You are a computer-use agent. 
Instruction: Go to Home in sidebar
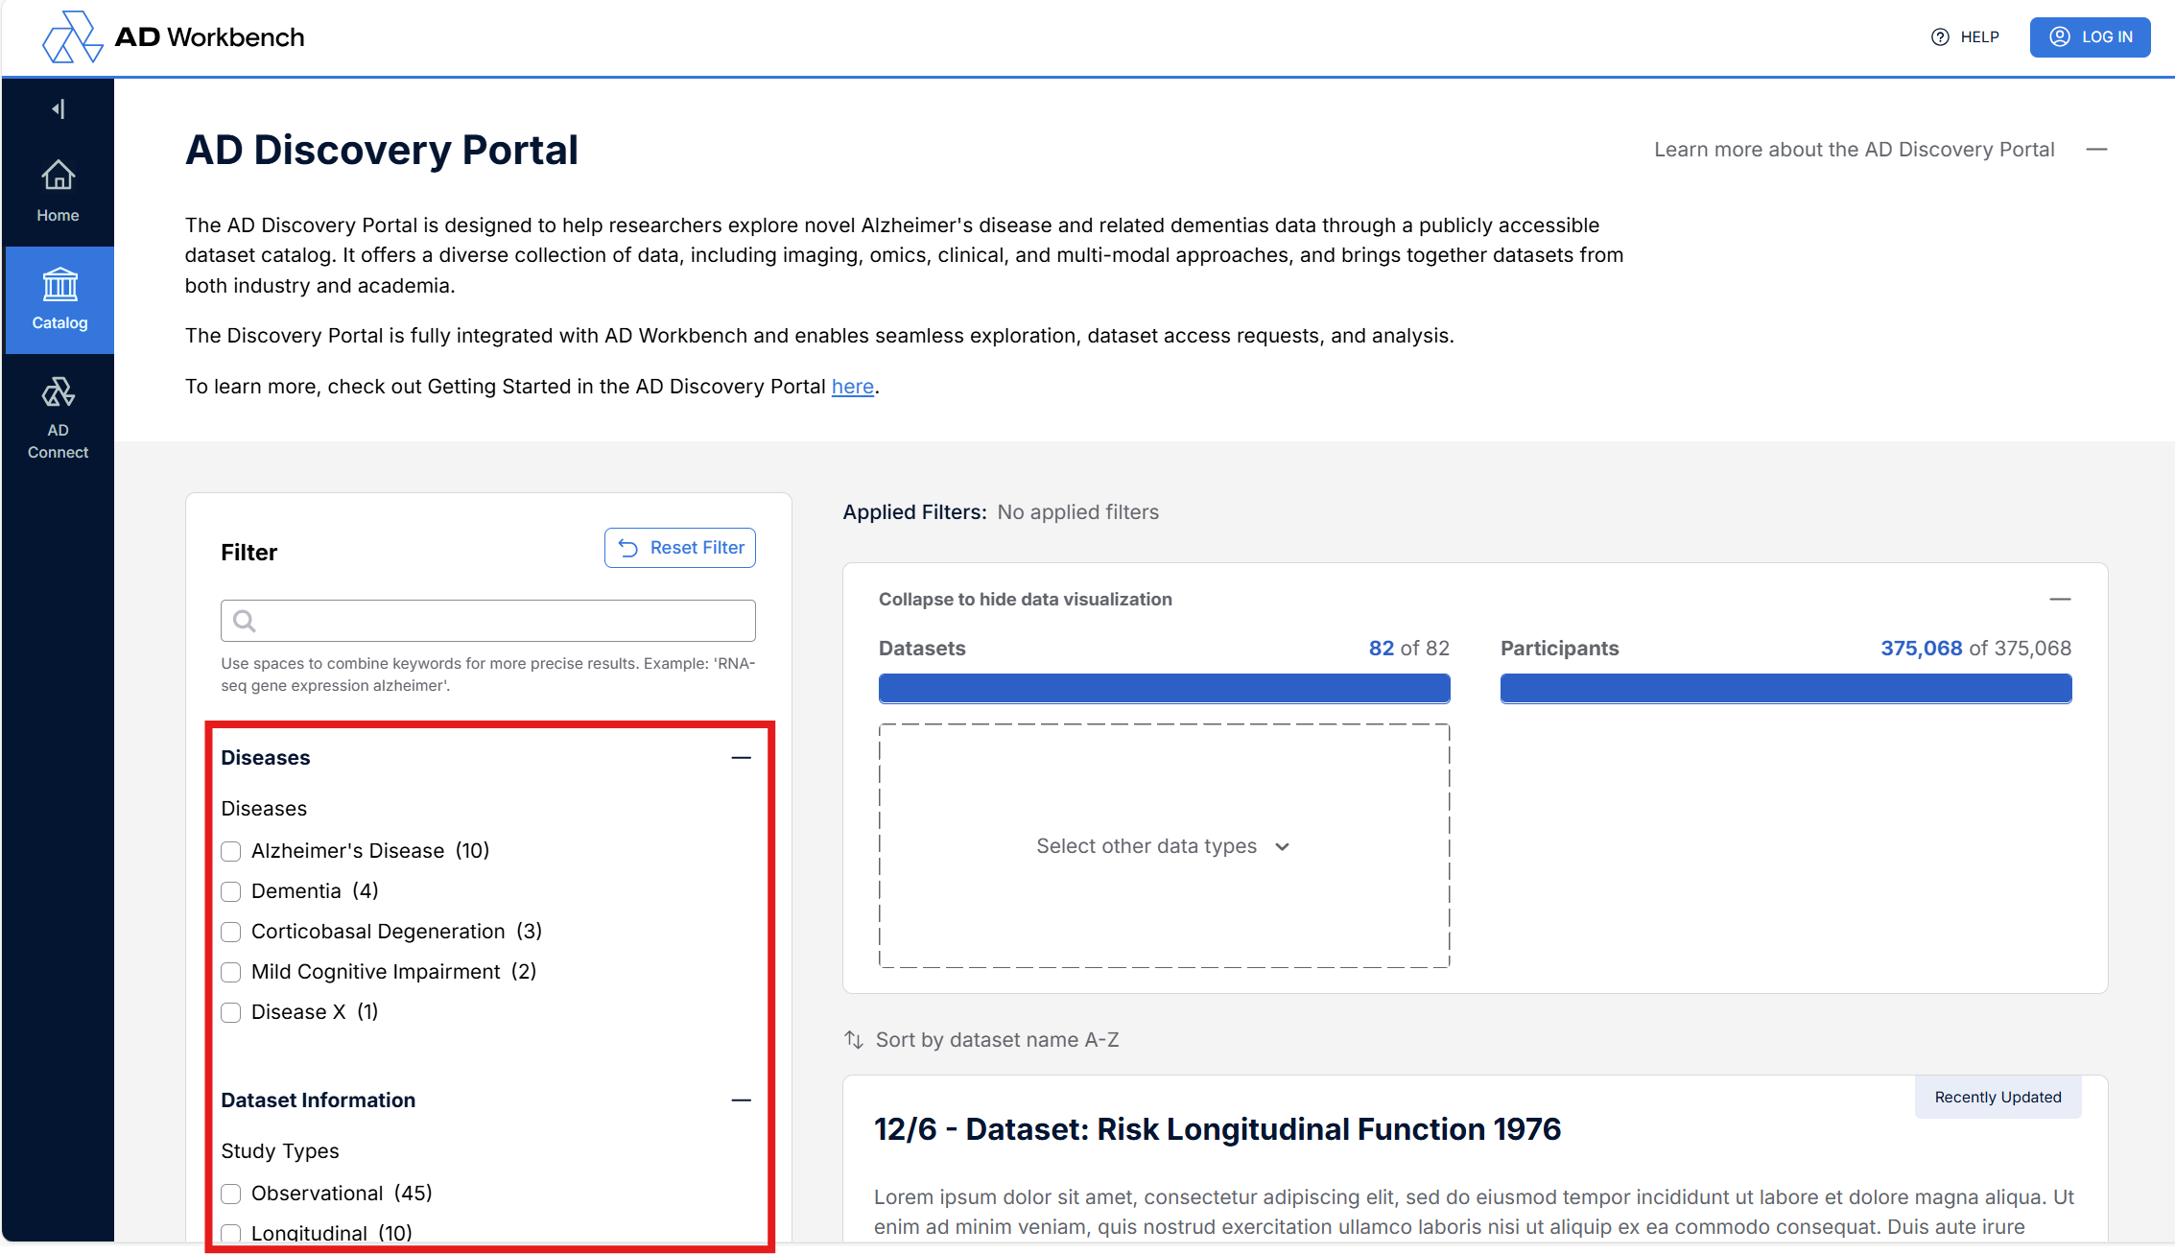click(x=59, y=191)
